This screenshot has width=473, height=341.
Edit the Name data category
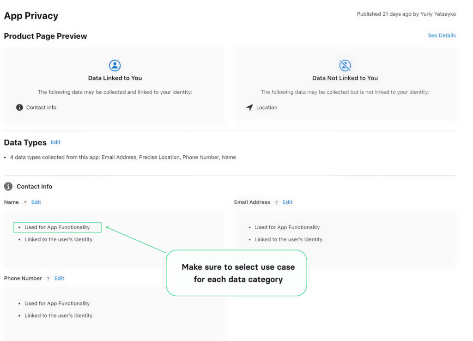pyautogui.click(x=36, y=202)
